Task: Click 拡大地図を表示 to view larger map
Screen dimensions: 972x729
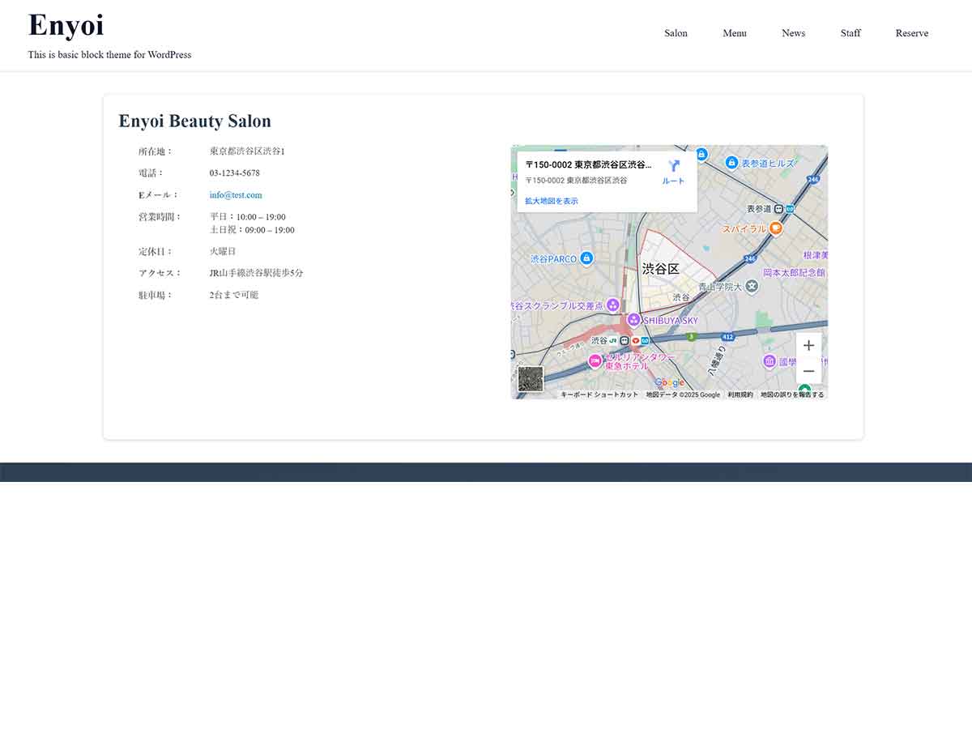Action: (552, 201)
